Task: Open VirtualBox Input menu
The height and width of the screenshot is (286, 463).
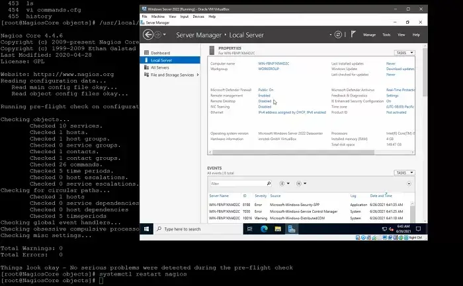Action: (x=185, y=17)
